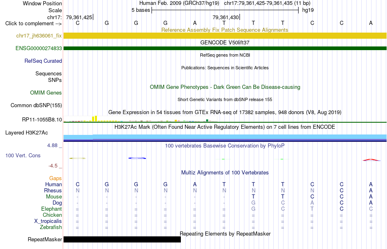Viewport: 387px width, 249px height.
Task: Click the RP11-1055B8.10 GTEx expression label
Action: tap(42, 119)
